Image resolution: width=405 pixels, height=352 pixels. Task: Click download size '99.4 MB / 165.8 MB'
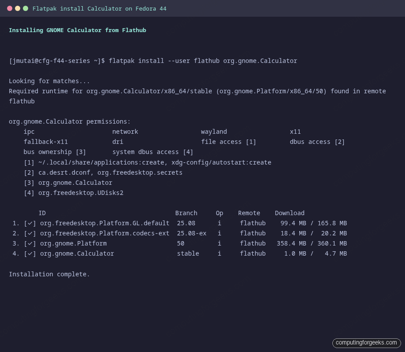pyautogui.click(x=313, y=223)
